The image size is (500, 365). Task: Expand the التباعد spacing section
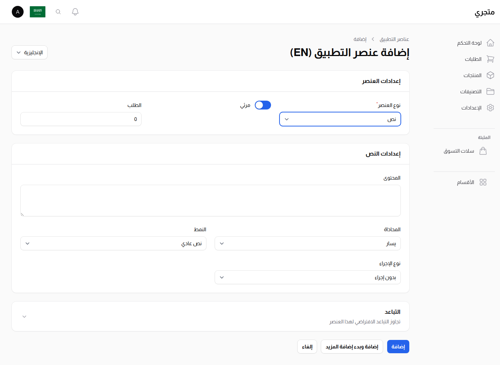point(24,316)
